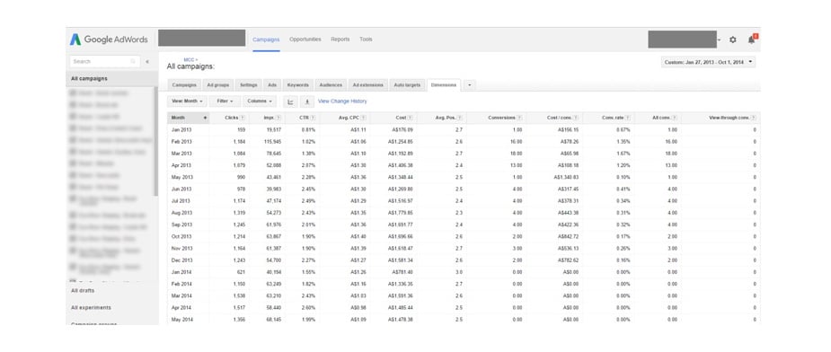Click the All campaigns: page heading
This screenshot has width=831, height=352.
pos(190,66)
